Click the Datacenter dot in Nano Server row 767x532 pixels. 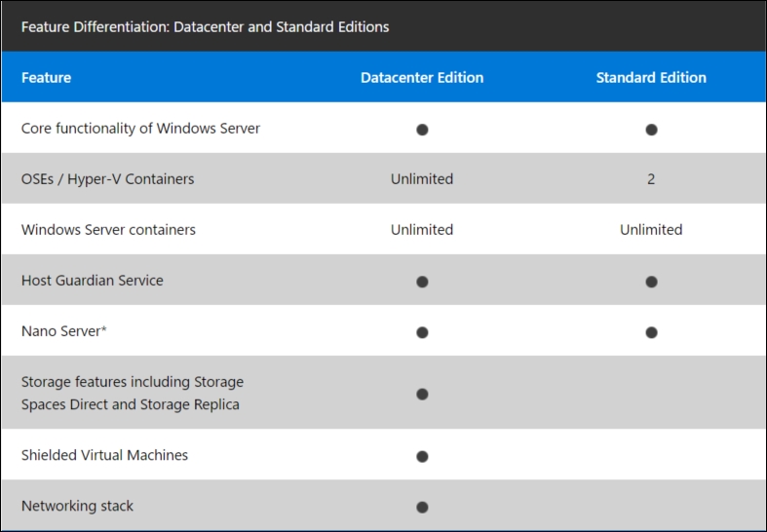pyautogui.click(x=422, y=332)
